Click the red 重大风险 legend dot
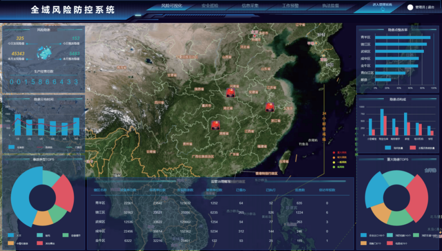 [334, 152]
